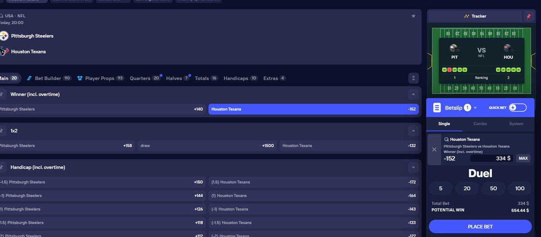Select (-1) Houston Texans -143 handicap
541x237 pixels.
point(313,209)
